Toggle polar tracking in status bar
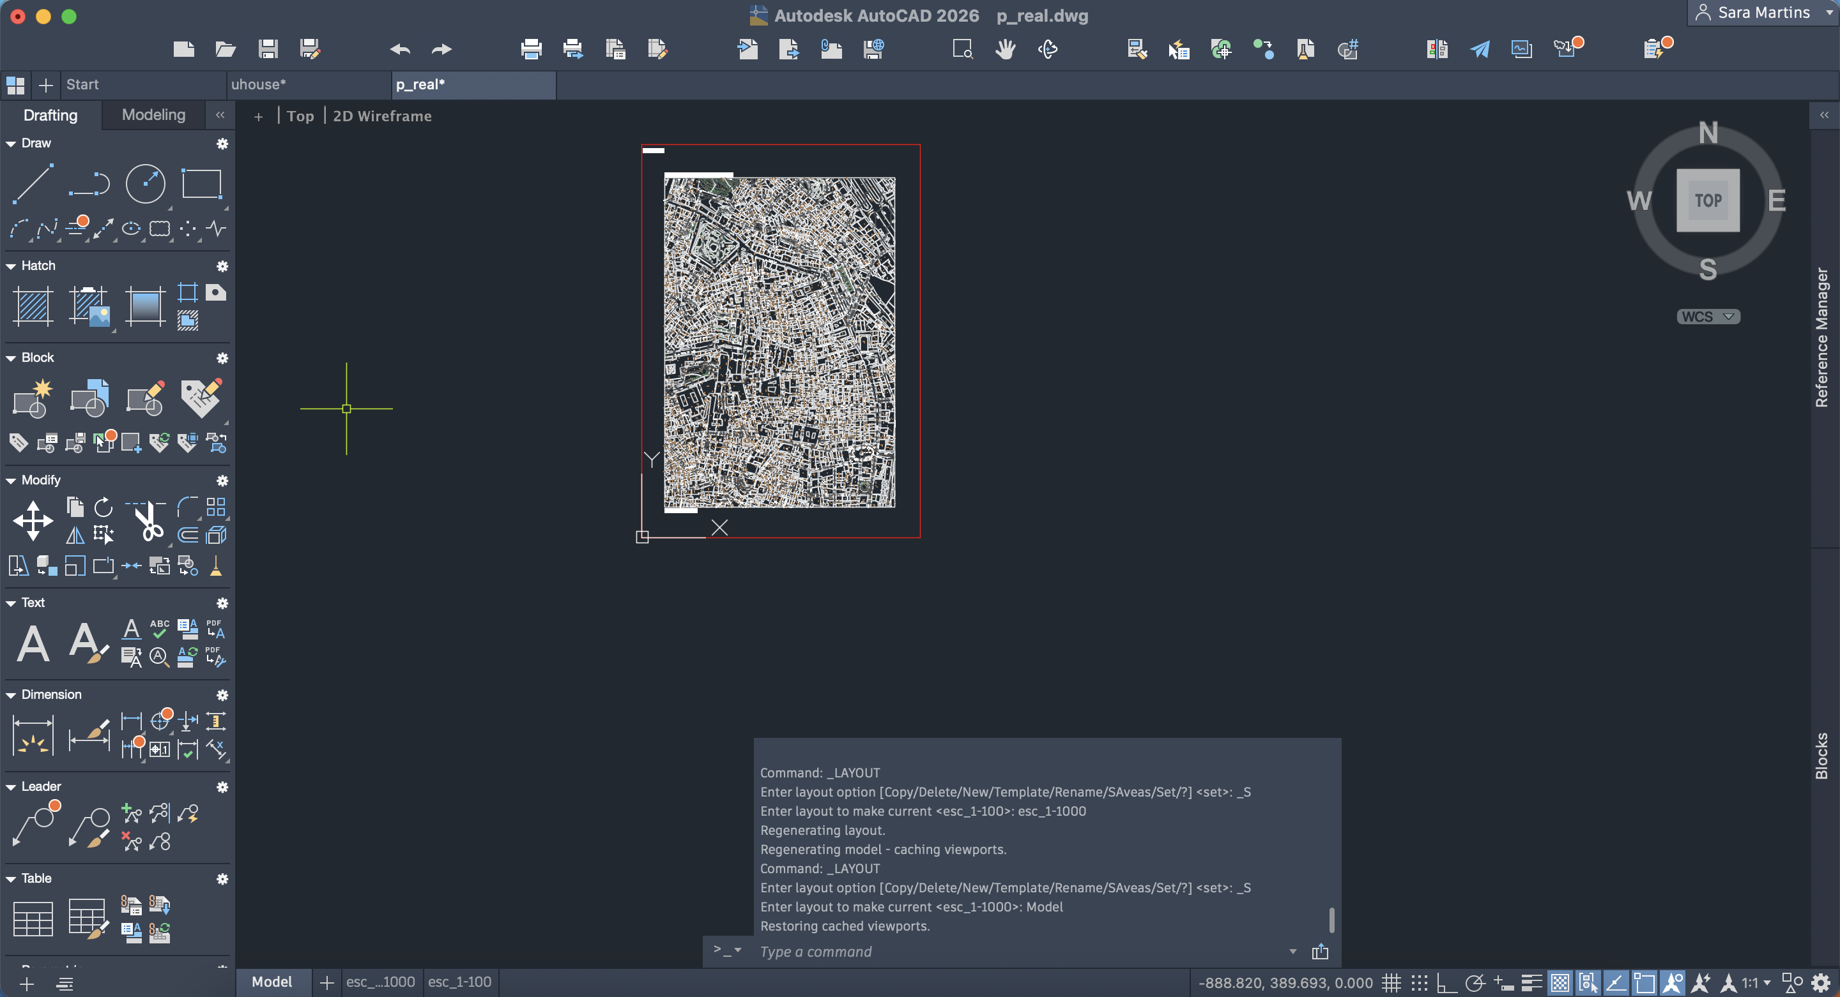Viewport: 1840px width, 997px height. [1475, 983]
